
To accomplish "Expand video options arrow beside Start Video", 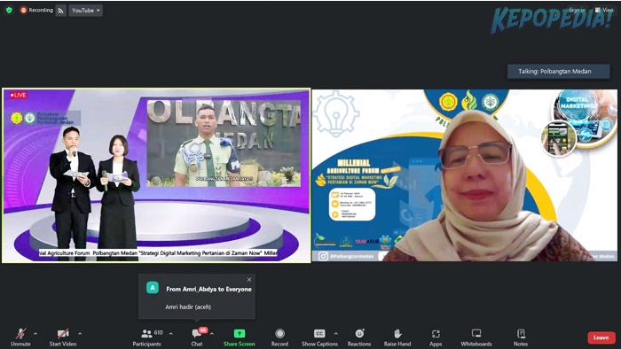I will tap(80, 334).
